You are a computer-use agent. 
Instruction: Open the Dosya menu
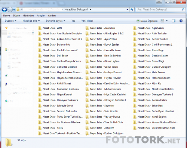click(6, 16)
